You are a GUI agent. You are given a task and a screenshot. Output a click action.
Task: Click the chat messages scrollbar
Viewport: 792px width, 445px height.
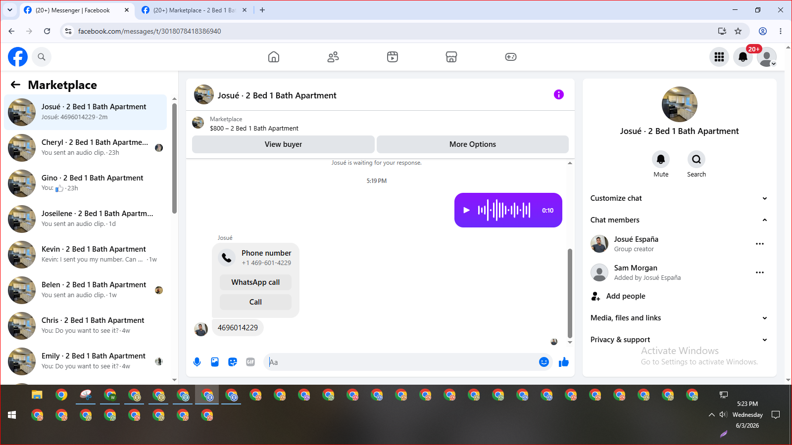(570, 293)
